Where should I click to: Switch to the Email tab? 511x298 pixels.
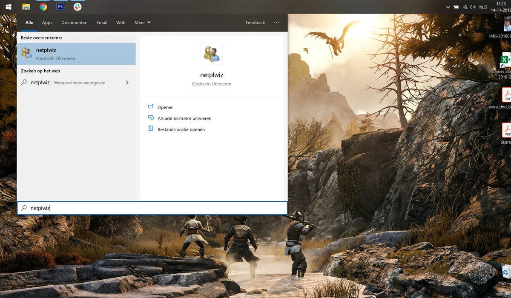(102, 23)
